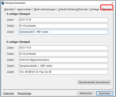Open the Dateninfo link
Viewport: 116px width, 97px height.
(8, 93)
